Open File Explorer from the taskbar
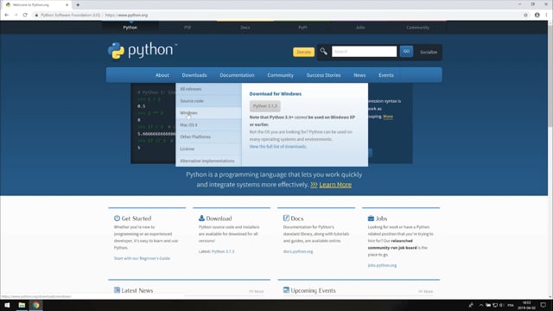Viewport: 553px width, 311px height. click(22, 305)
